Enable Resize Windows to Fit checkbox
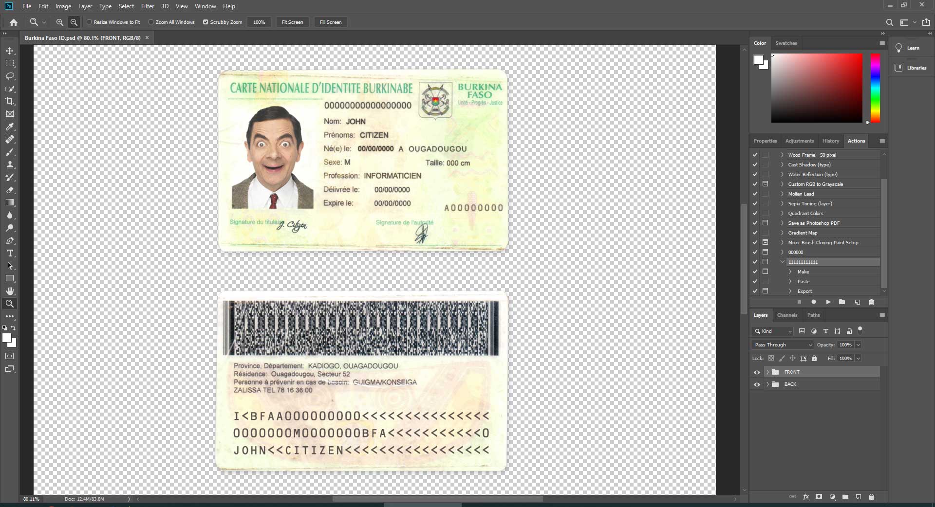Screen dimensions: 935x507 (x=89, y=22)
